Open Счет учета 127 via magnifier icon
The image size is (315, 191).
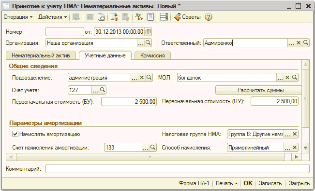pos(103,90)
